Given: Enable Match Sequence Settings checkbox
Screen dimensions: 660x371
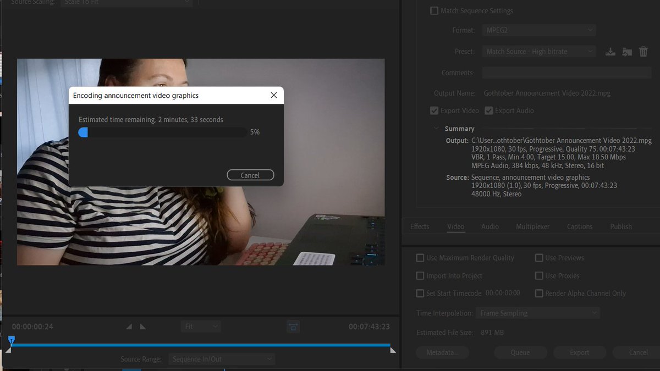Looking at the screenshot, I should pyautogui.click(x=435, y=10).
